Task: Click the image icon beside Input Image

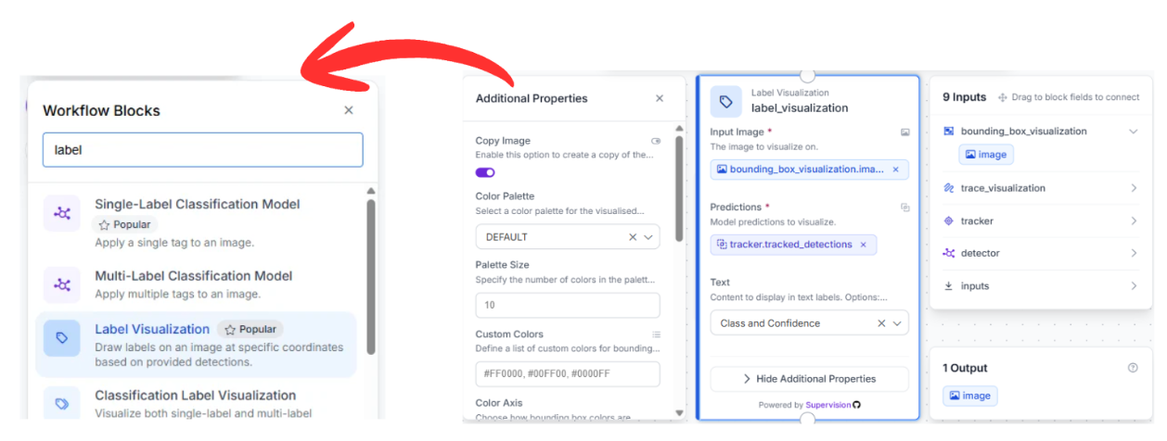Action: click(905, 132)
